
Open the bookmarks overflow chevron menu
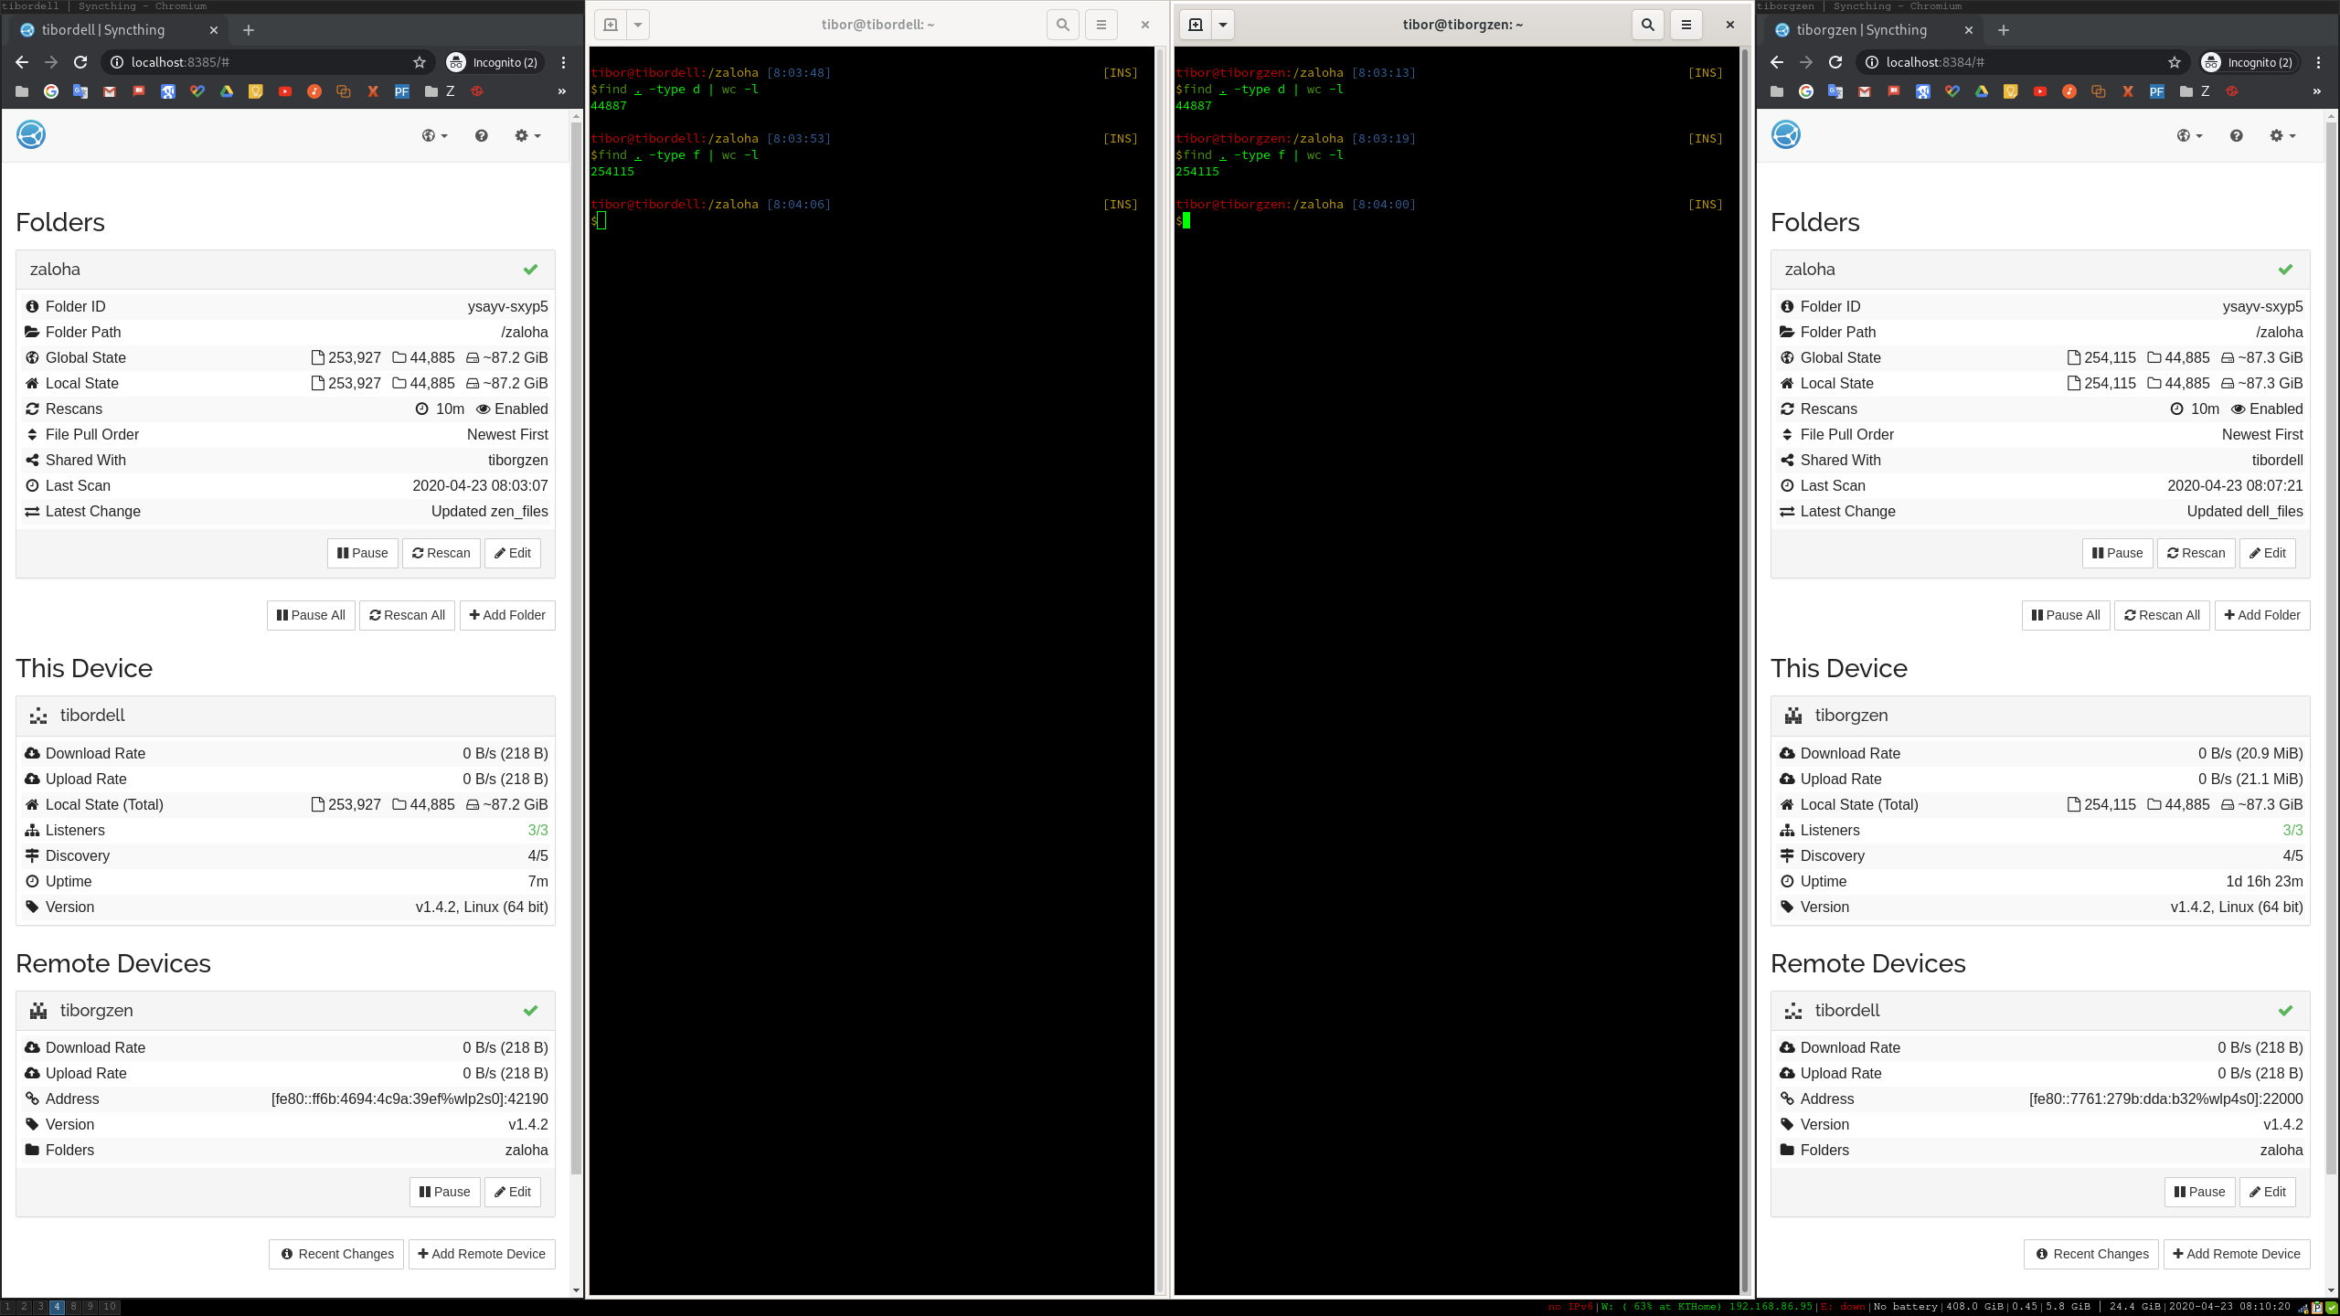pos(560,91)
